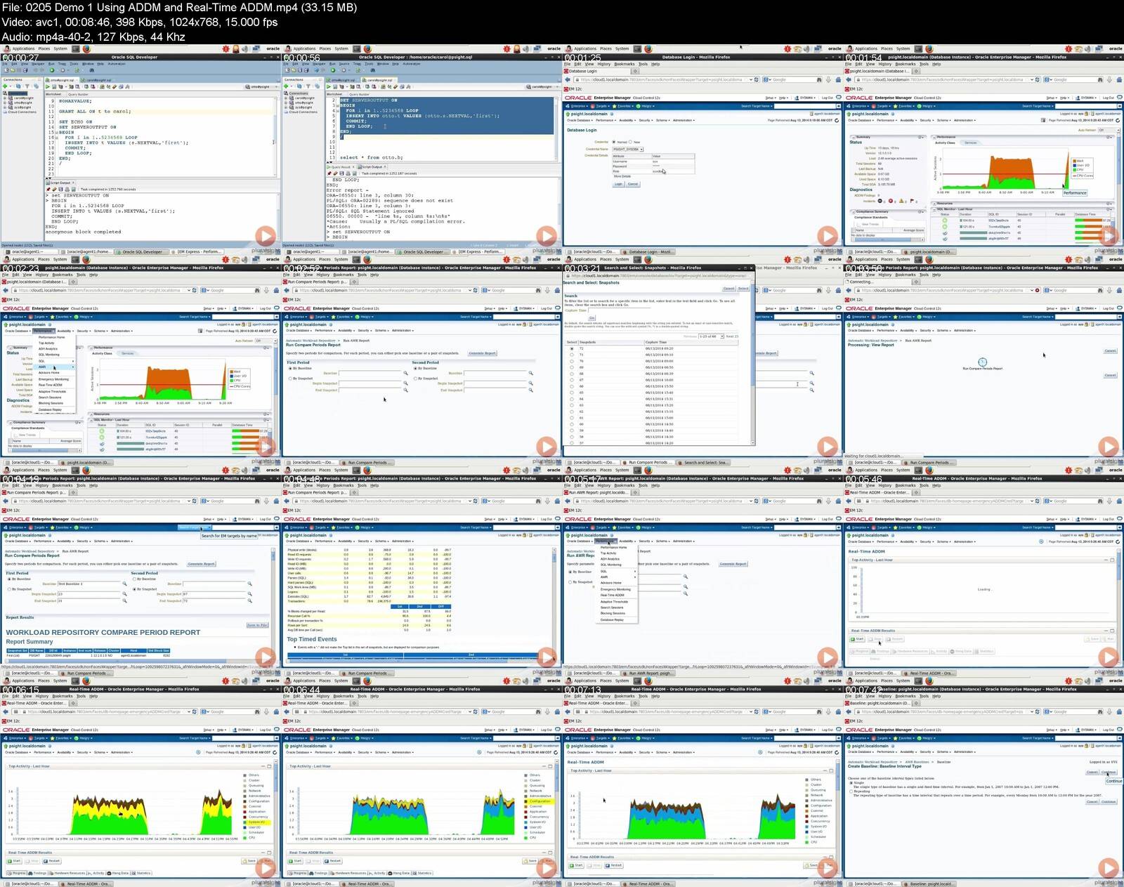
Task: Choose Single baseline radio in 00:07:42 frame
Action: (851, 783)
